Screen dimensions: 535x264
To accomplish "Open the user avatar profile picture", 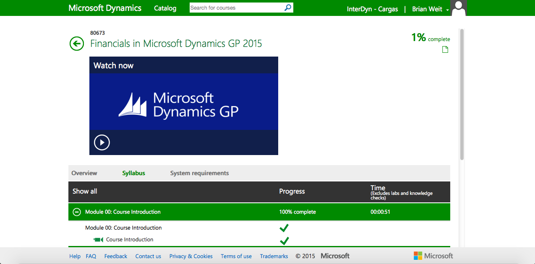I will 459,8.
